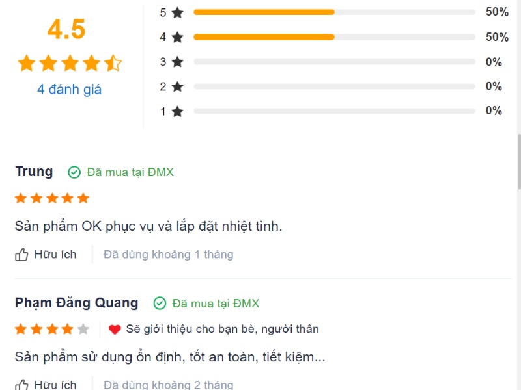Click the gray fifth star in Quang's rating

point(83,330)
